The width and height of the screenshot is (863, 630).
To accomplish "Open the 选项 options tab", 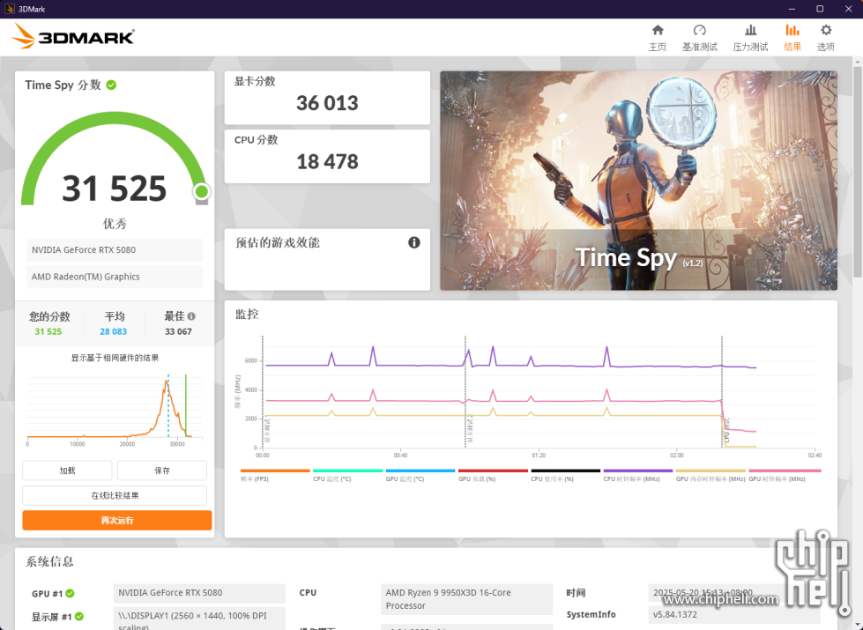I will coord(826,37).
